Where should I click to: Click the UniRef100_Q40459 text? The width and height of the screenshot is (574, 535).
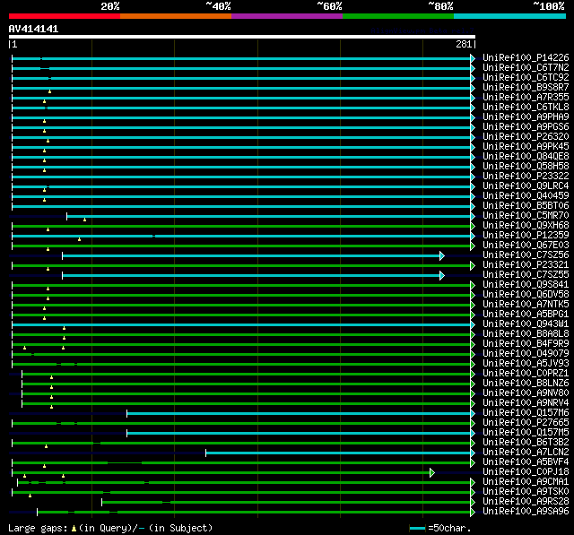tap(526, 196)
